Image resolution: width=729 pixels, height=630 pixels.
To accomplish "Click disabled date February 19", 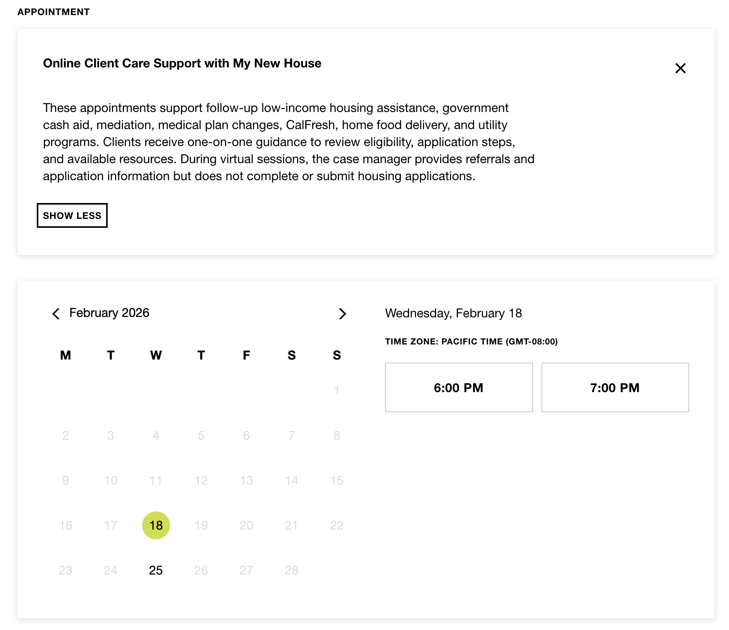I will point(201,525).
